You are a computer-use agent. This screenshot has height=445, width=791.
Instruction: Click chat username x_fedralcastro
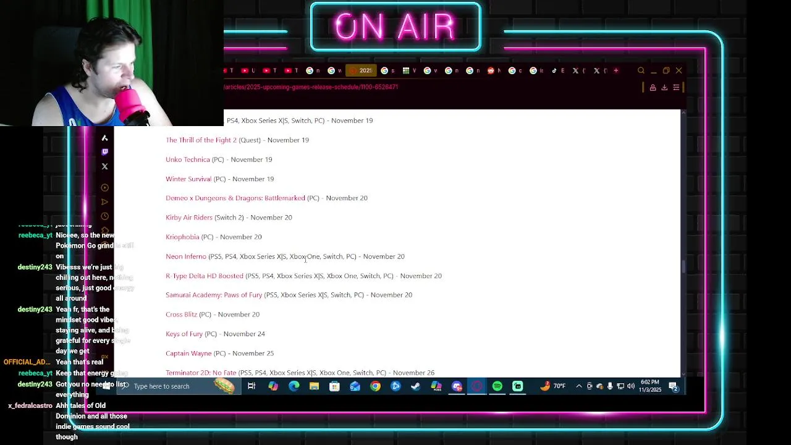pyautogui.click(x=30, y=406)
